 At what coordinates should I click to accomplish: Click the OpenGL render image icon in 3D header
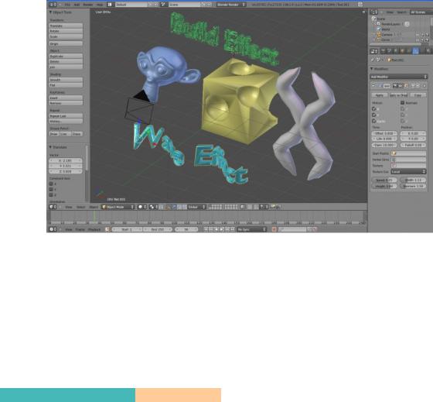pos(273,207)
